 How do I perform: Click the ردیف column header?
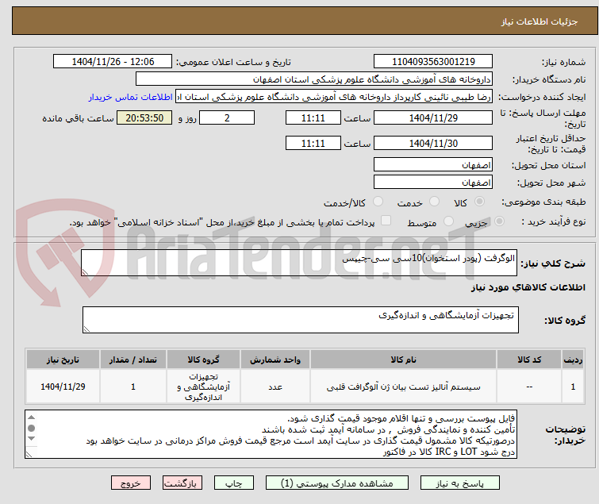pos(573,360)
